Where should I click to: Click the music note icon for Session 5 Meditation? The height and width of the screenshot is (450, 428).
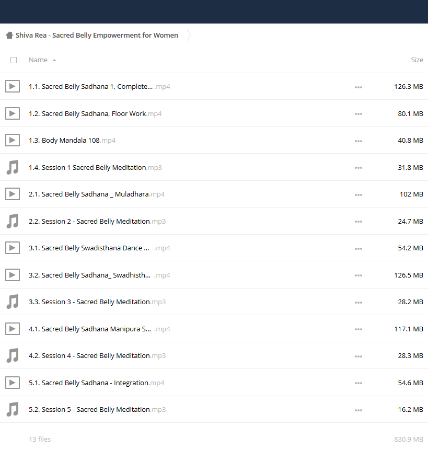pyautogui.click(x=13, y=410)
